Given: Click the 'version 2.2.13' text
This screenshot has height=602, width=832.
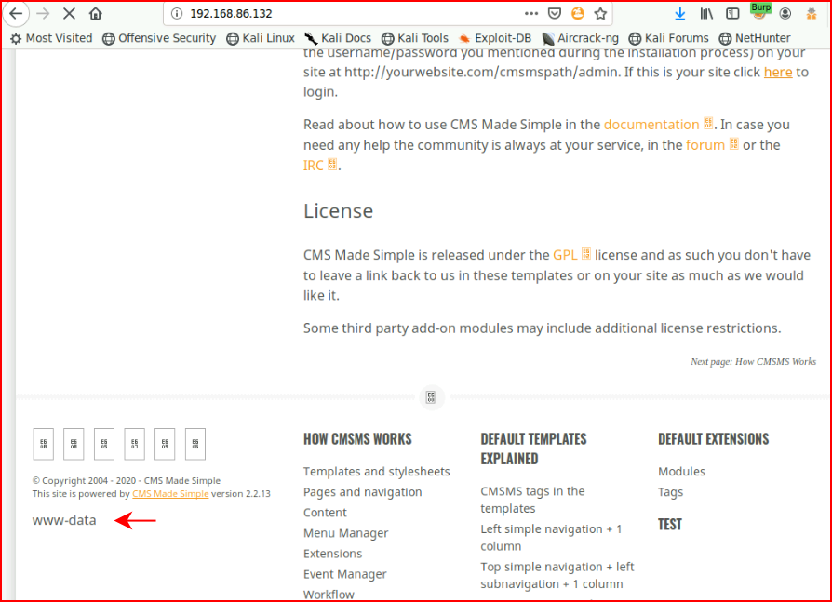Looking at the screenshot, I should tap(240, 494).
